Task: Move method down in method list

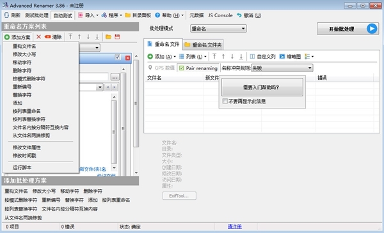Action: pos(88,36)
